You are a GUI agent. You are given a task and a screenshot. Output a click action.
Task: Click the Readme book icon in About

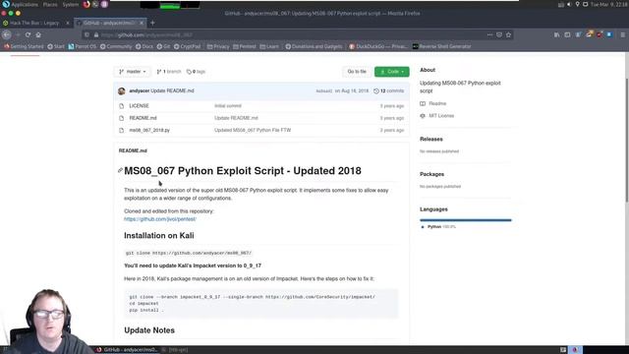coord(423,103)
